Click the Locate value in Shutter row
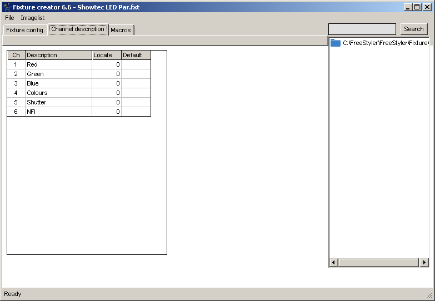The height and width of the screenshot is (301, 435). pos(107,102)
